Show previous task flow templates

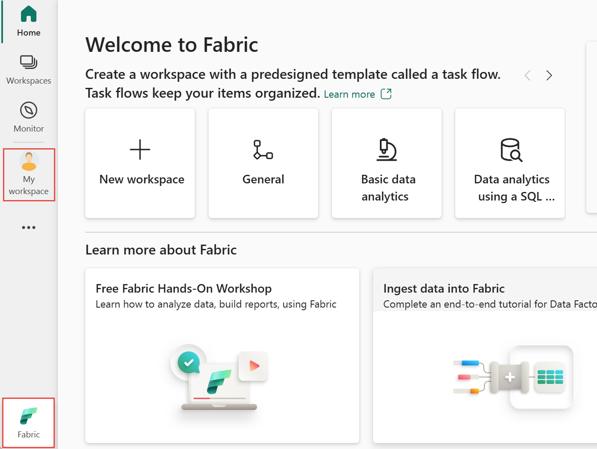tap(528, 76)
